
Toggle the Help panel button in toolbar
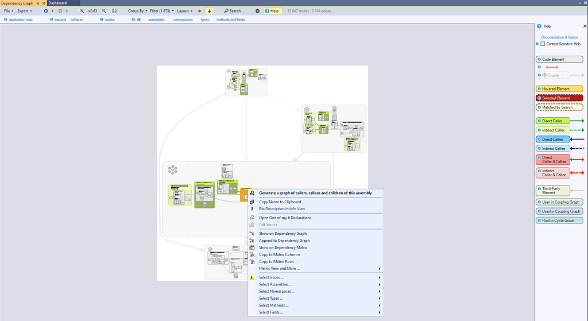(x=272, y=11)
